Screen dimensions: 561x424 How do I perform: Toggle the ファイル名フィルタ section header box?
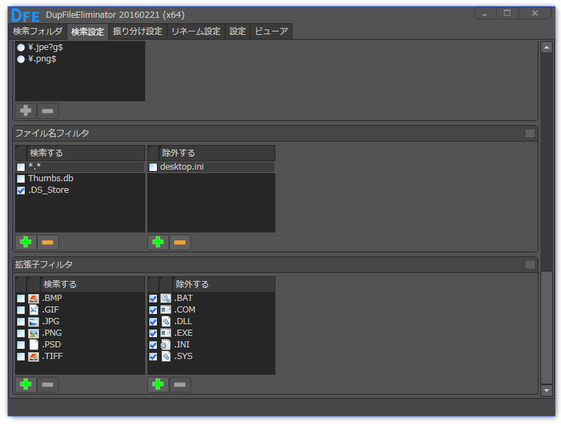pyautogui.click(x=530, y=133)
